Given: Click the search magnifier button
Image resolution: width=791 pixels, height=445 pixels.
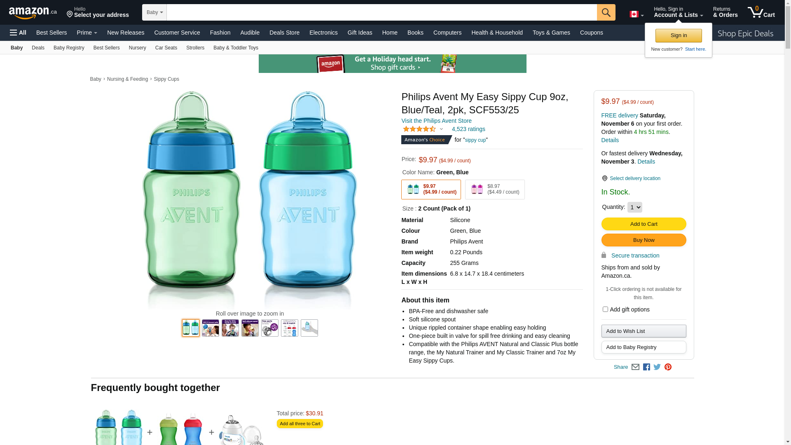Looking at the screenshot, I should tap(606, 12).
